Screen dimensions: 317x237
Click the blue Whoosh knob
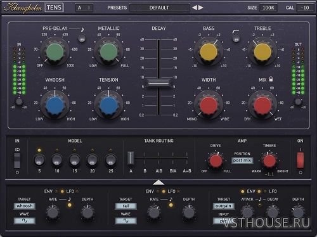click(55, 105)
